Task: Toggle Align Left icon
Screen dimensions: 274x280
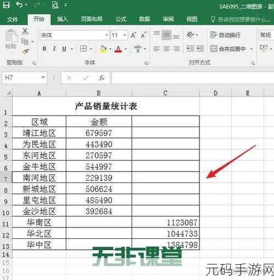Action: [157, 49]
